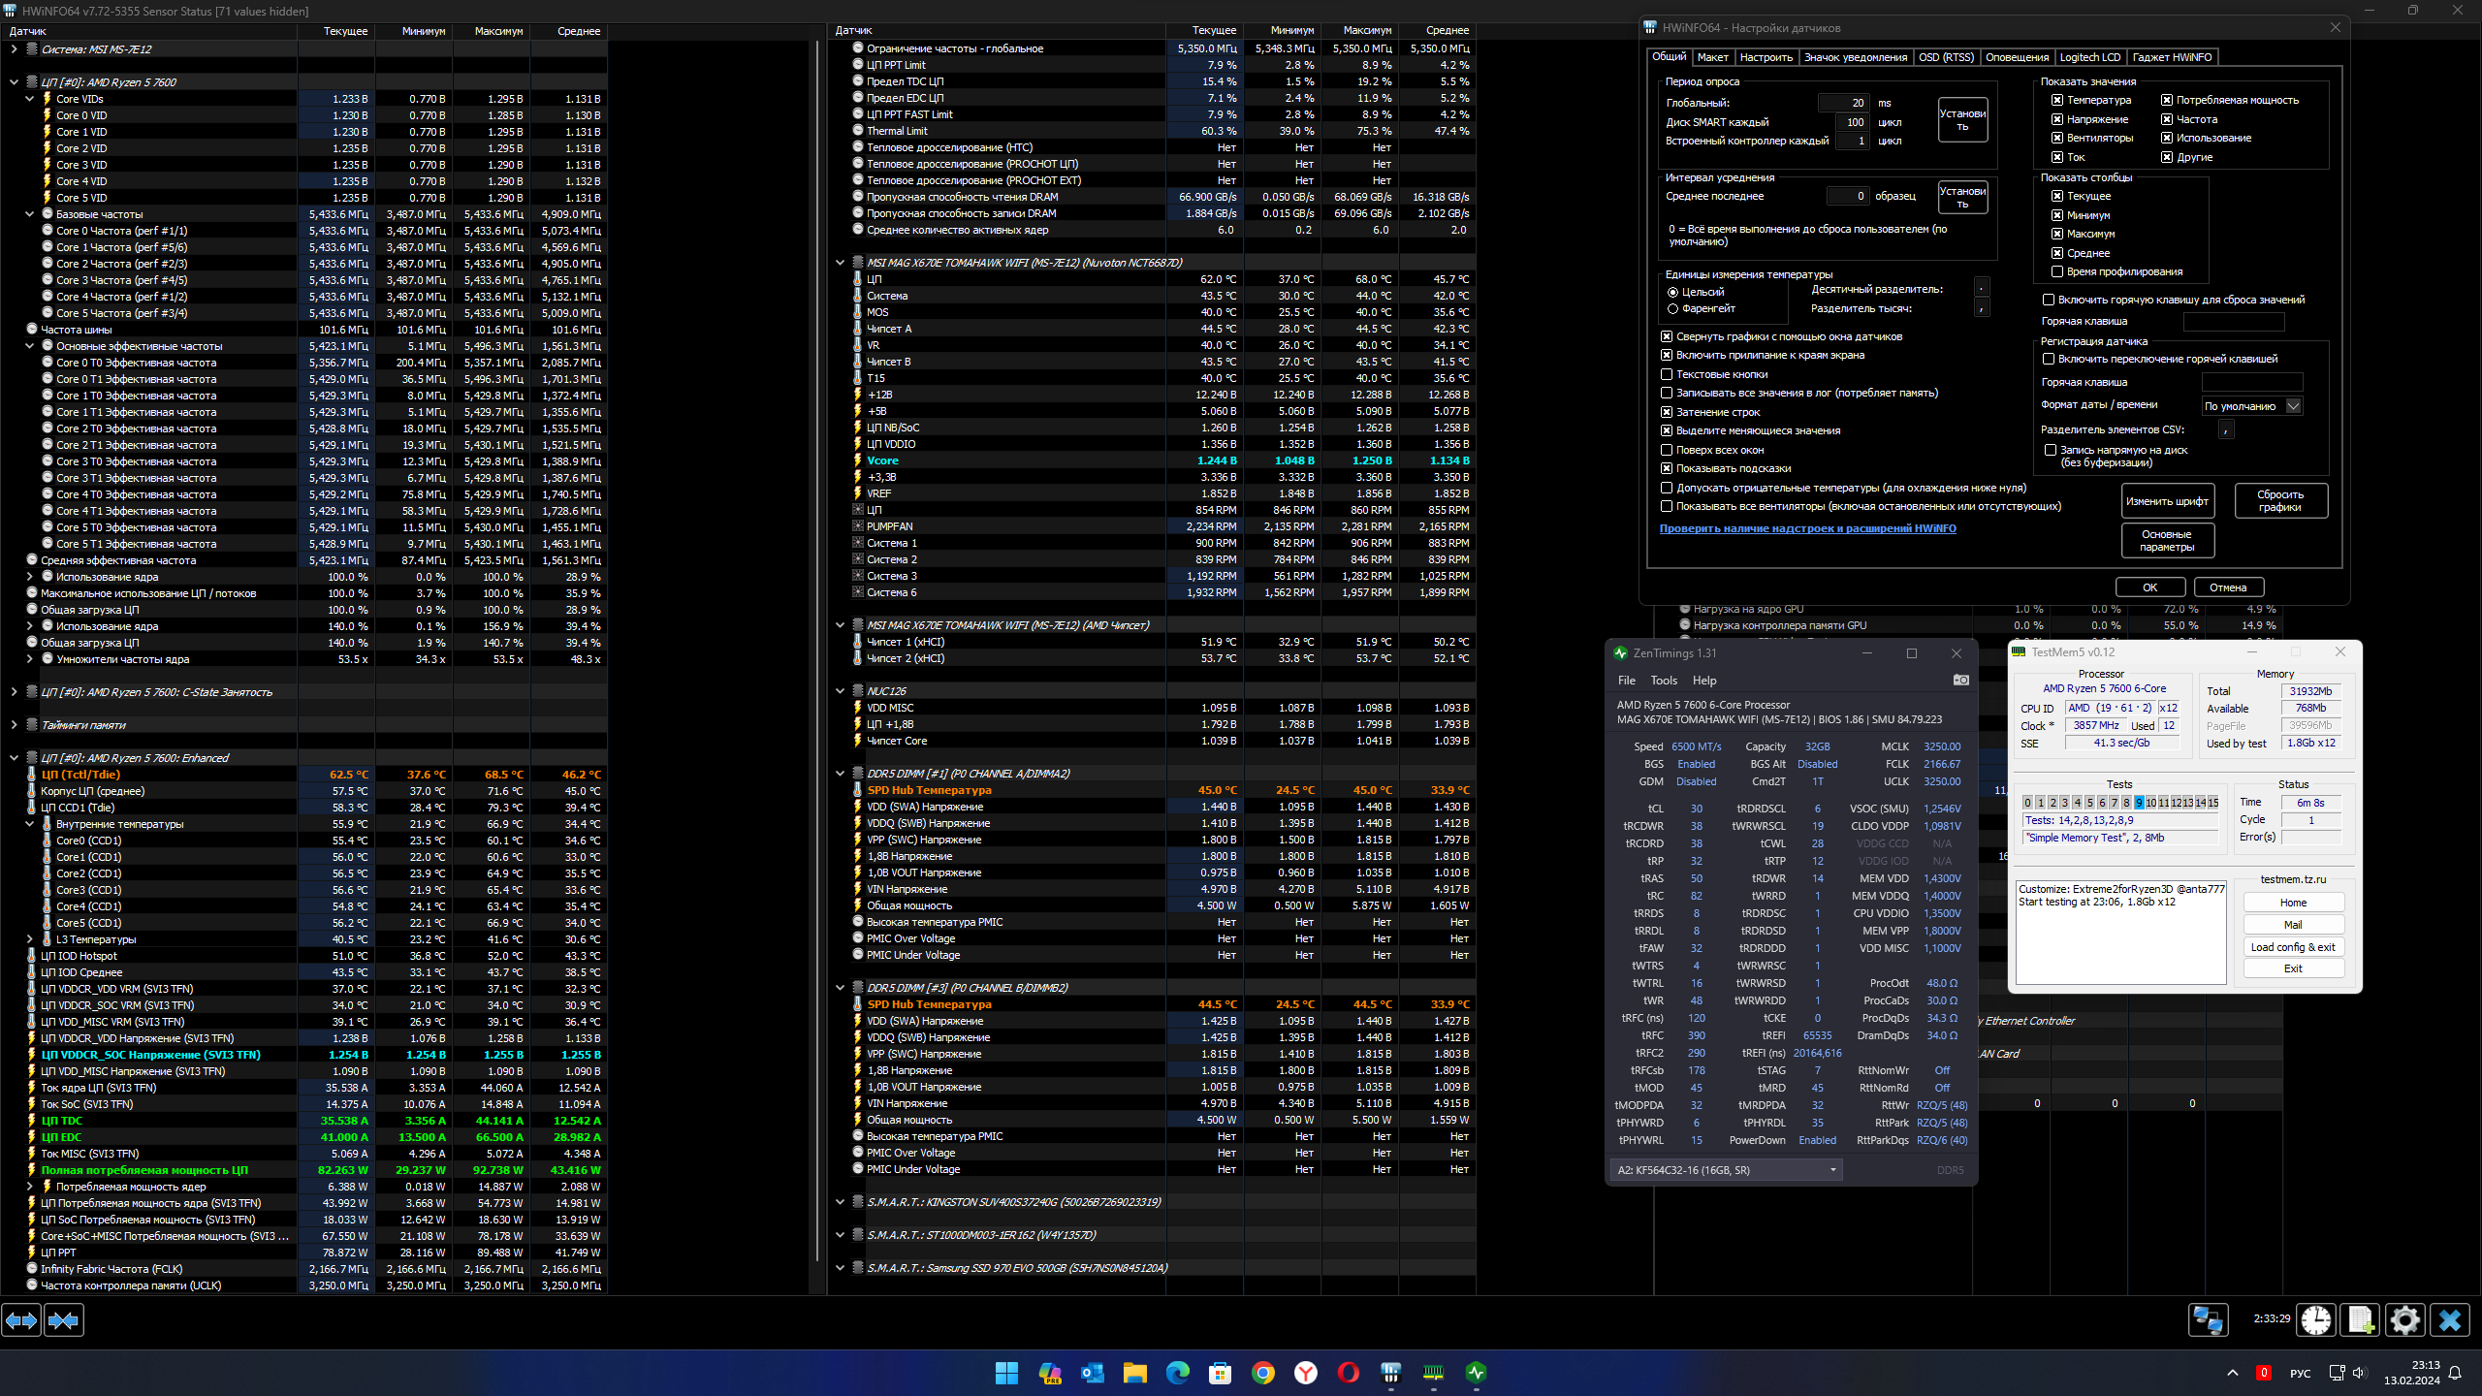Click the remote network computers icon

(x=2209, y=1319)
